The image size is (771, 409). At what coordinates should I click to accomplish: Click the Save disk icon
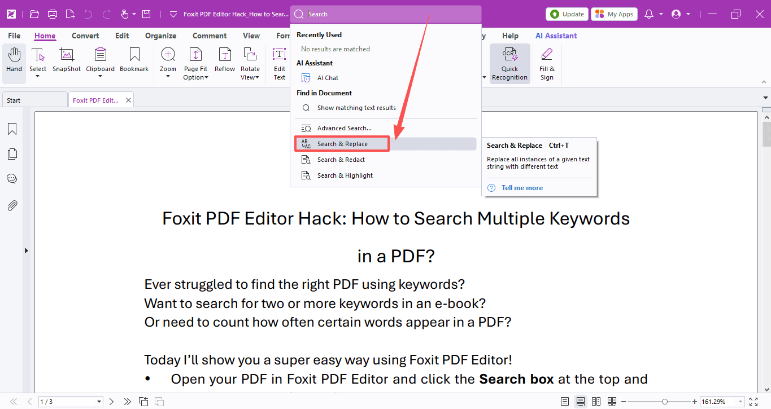pyautogui.click(x=146, y=14)
